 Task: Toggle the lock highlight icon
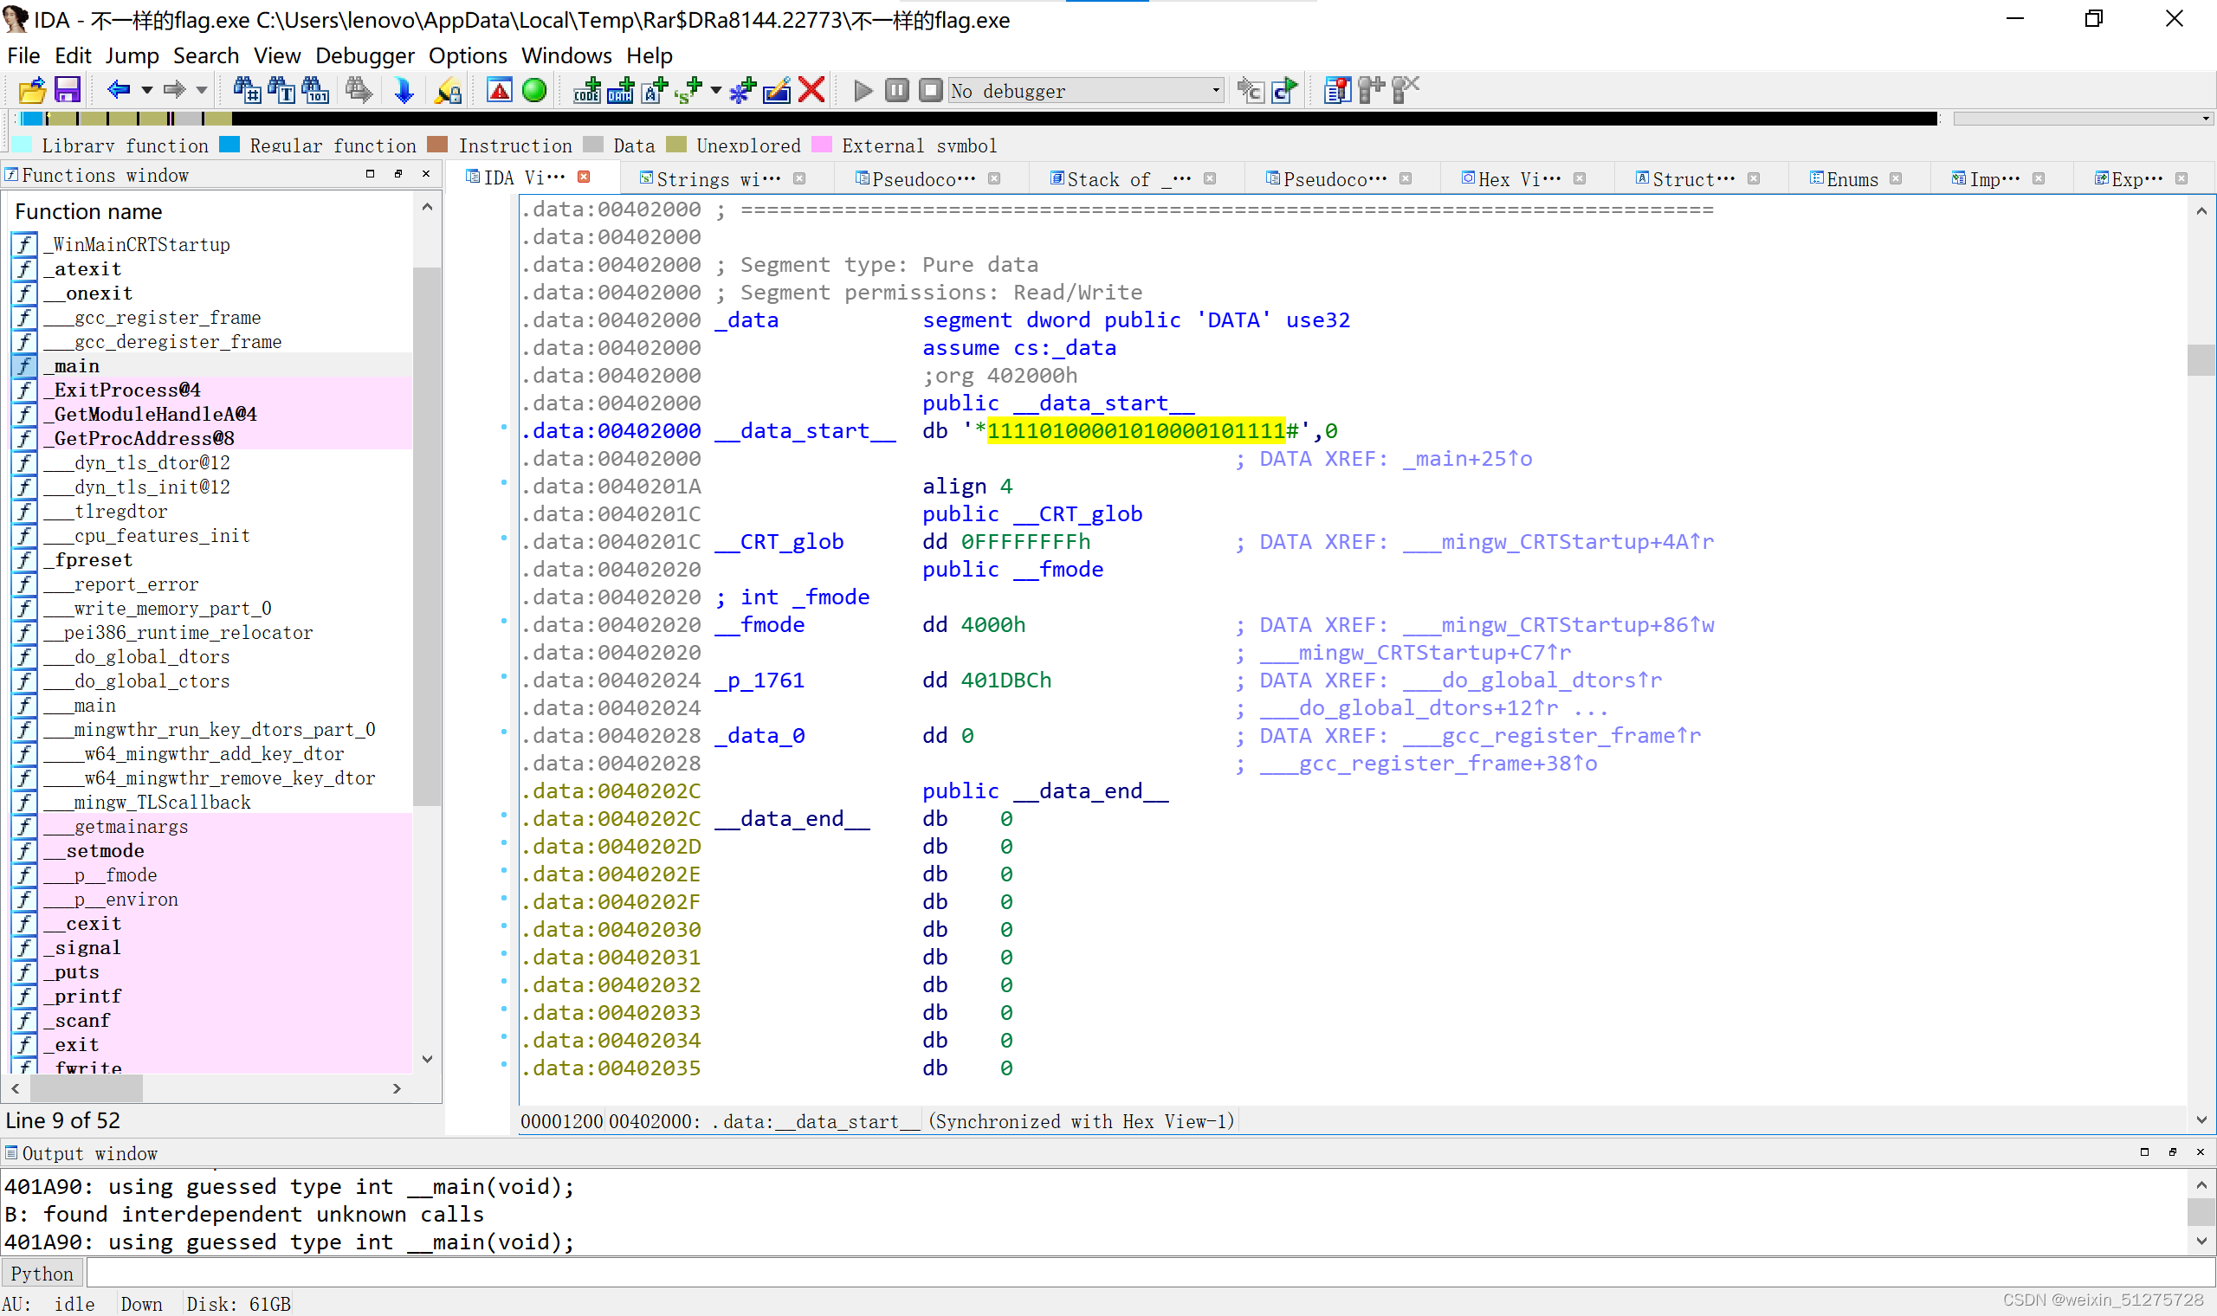448,89
